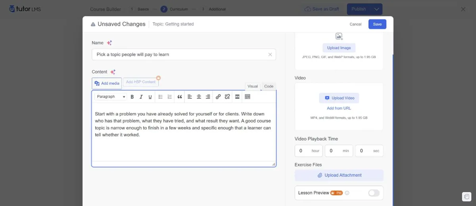Click Upload Attachment button

339,175
